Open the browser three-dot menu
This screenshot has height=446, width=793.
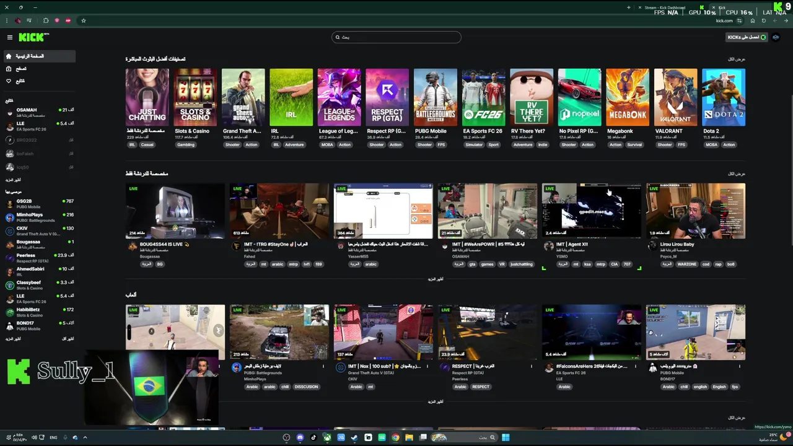tap(7, 20)
